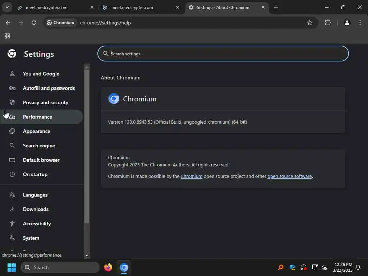The width and height of the screenshot is (368, 276).
Task: Open Privacy and security settings
Action: click(x=41, y=102)
